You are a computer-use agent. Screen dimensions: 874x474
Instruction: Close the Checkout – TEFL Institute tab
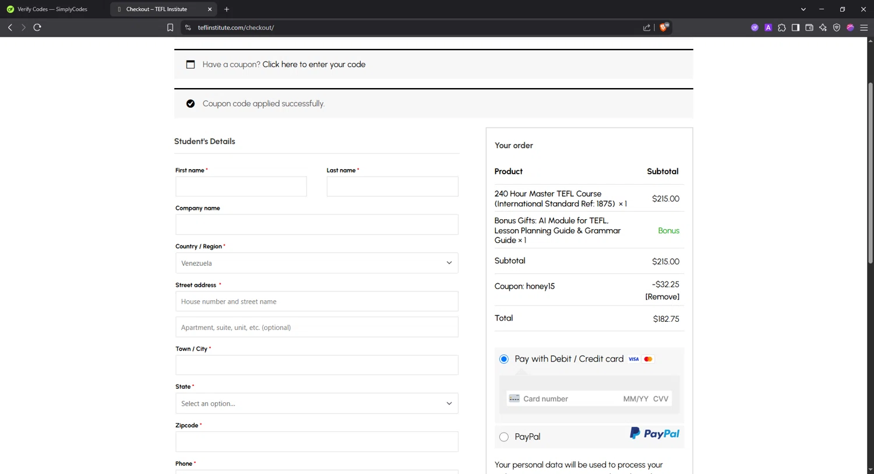(x=210, y=9)
